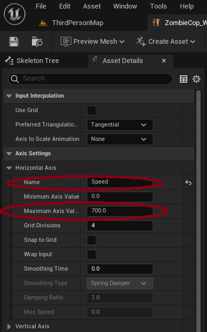Viewport: 207px width, 332px height.
Task: Click the search magnifier icon
Action: pos(15,79)
